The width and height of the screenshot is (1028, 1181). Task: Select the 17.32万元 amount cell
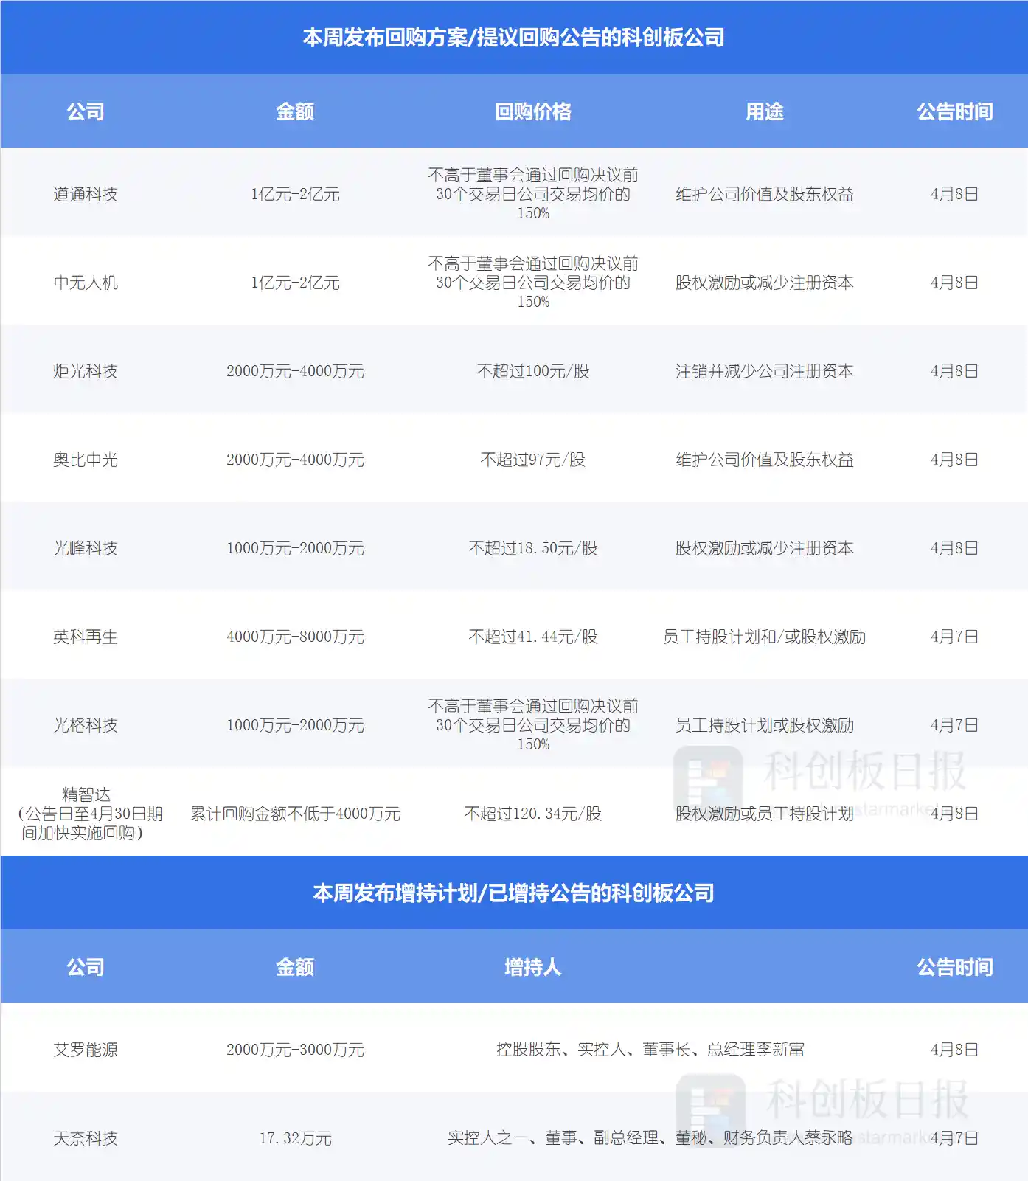click(295, 1138)
